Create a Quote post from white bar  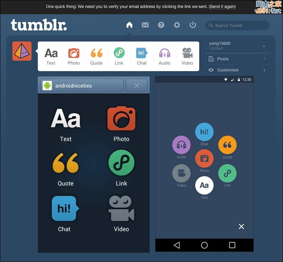(x=96, y=56)
